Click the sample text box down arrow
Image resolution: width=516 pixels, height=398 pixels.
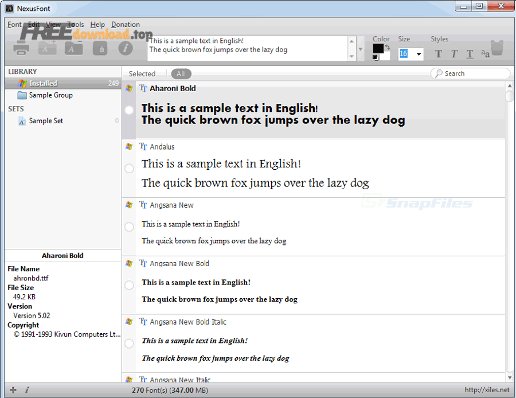352,56
